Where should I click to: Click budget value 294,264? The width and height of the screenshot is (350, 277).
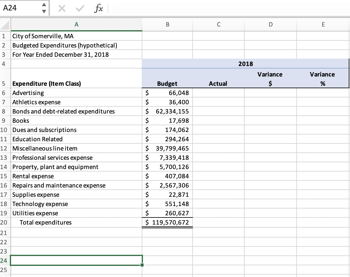167,139
